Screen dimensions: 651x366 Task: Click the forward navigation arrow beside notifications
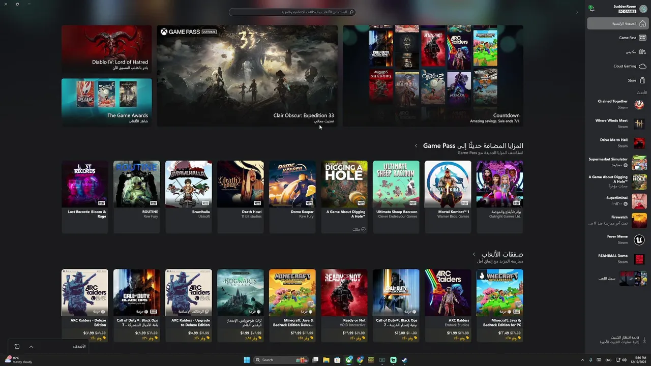coord(577,12)
